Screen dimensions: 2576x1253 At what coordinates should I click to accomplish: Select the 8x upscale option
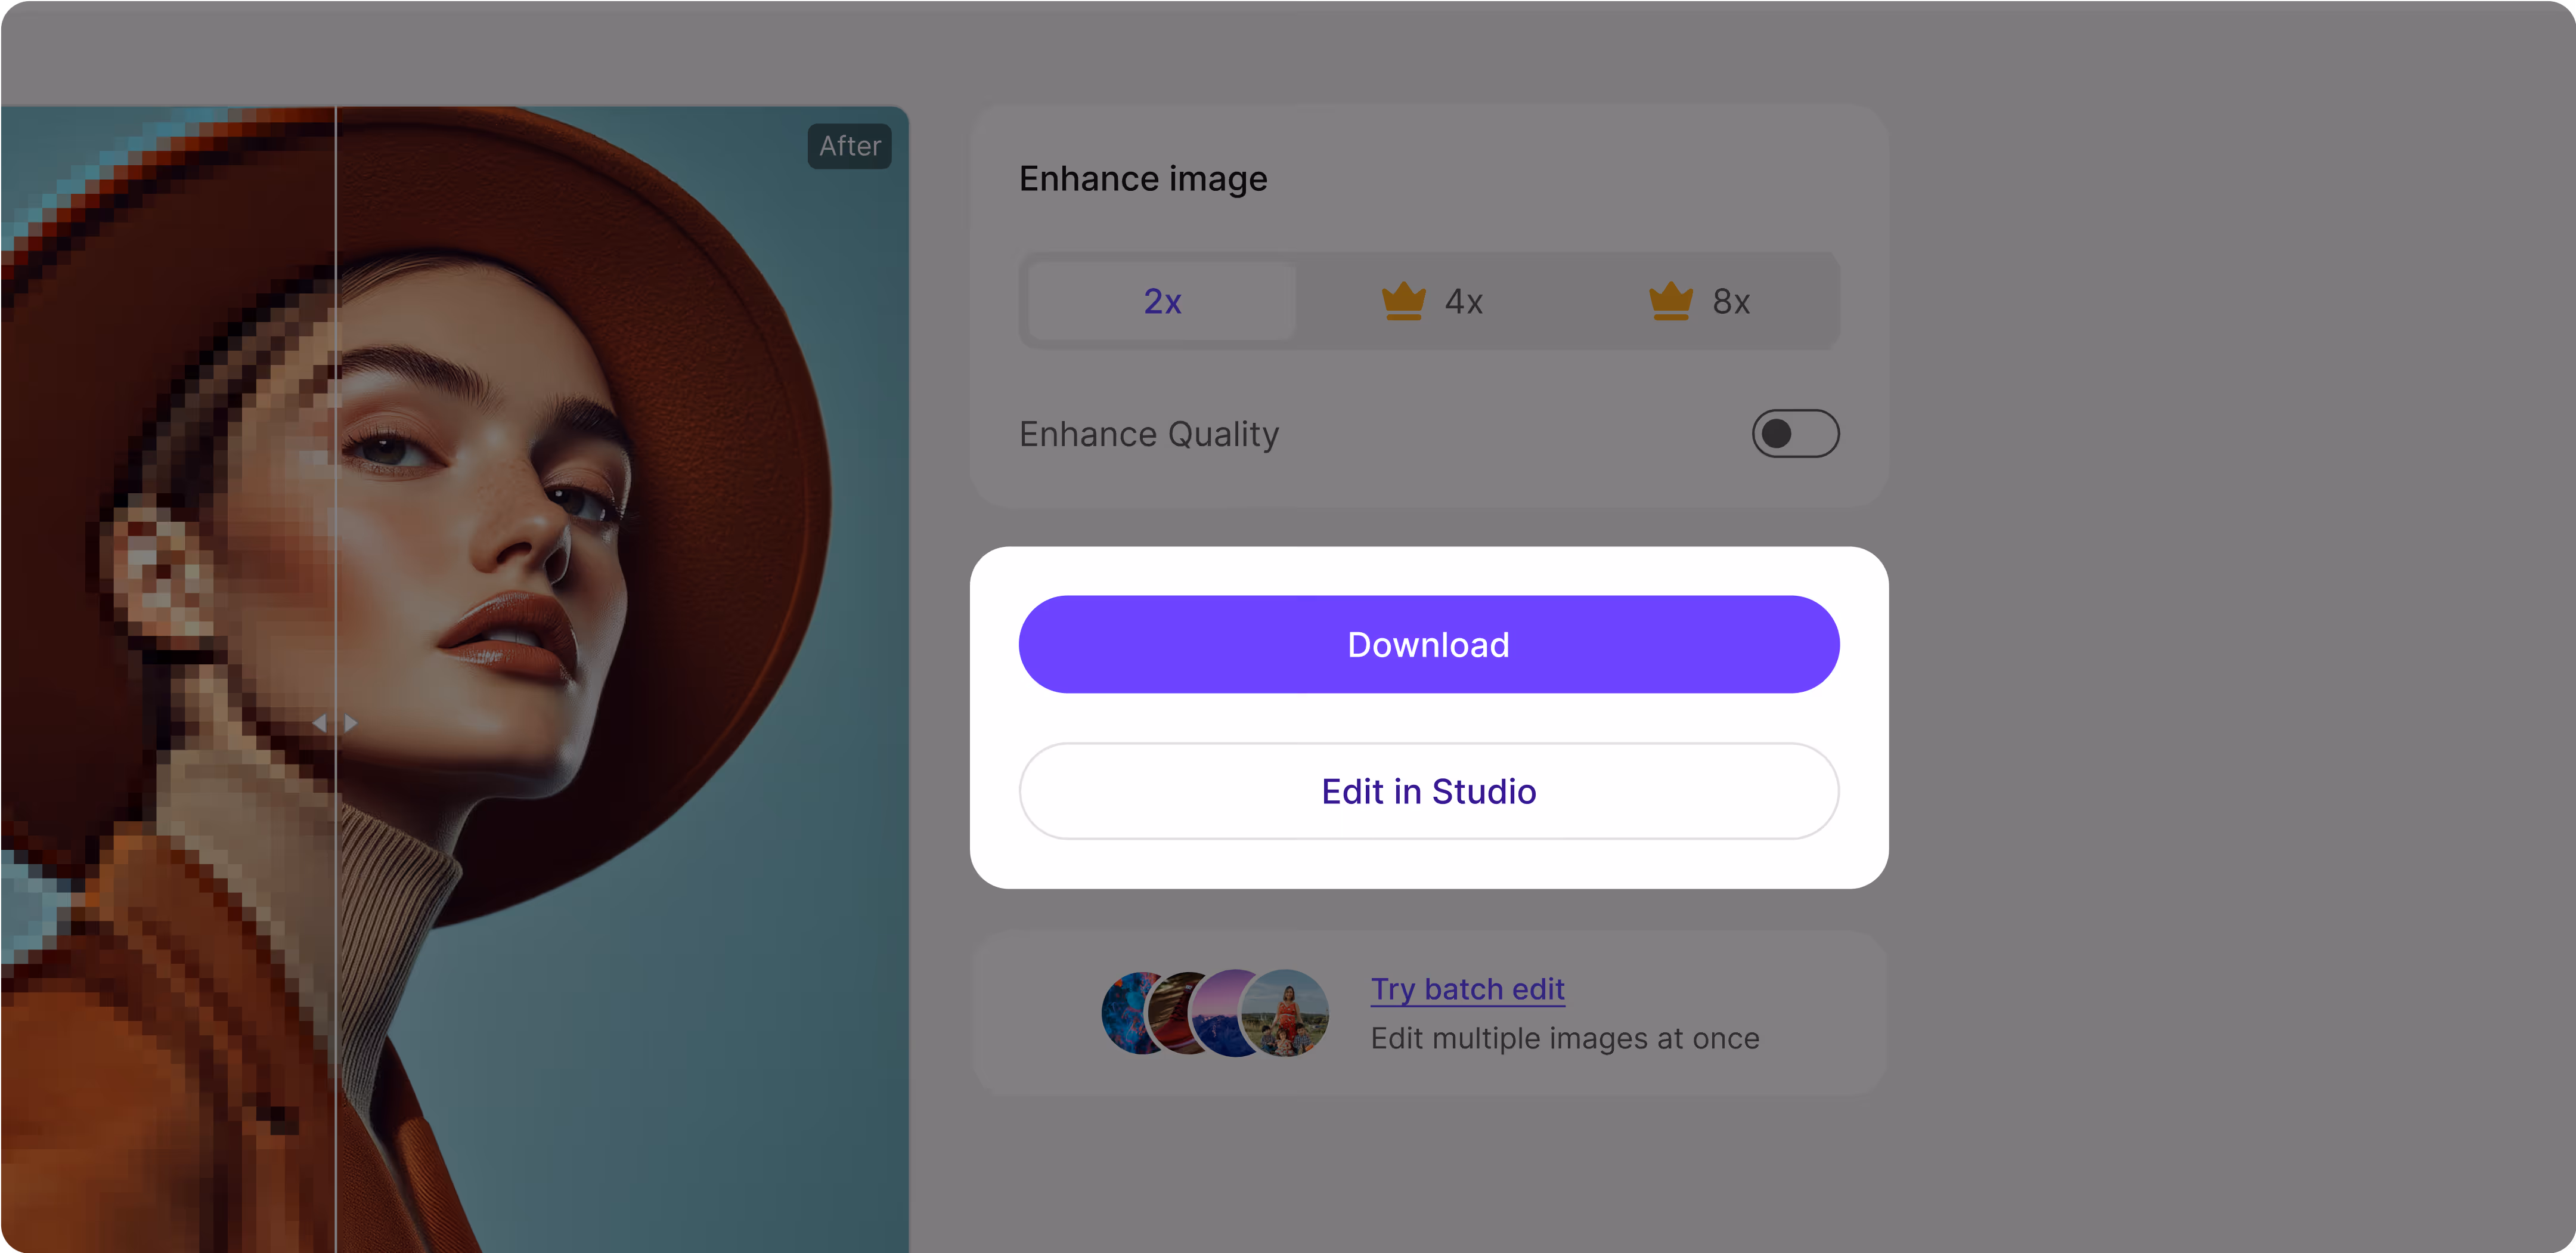(x=1699, y=301)
